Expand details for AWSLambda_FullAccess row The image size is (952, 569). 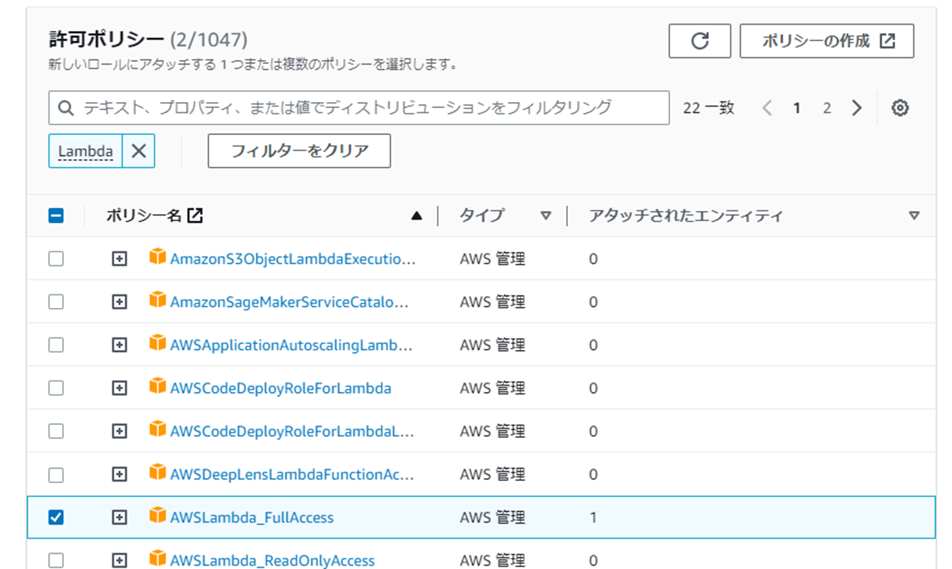coord(120,517)
